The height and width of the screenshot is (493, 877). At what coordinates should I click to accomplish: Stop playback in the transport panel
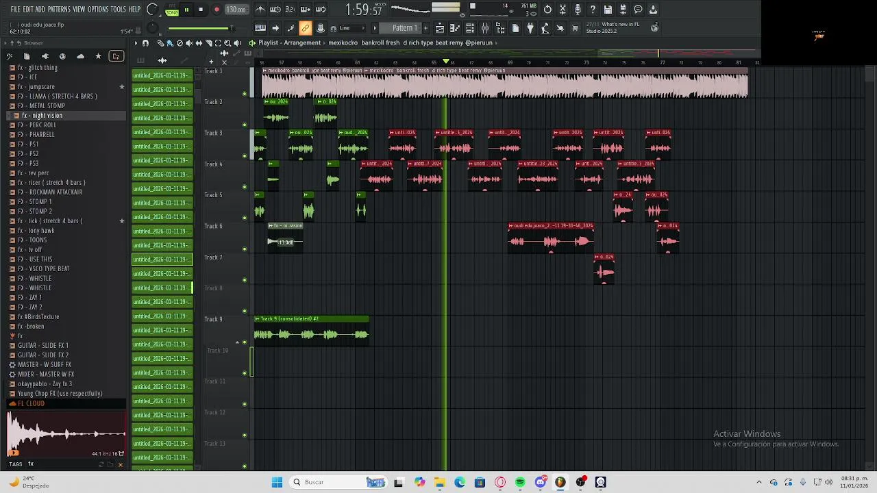[201, 10]
